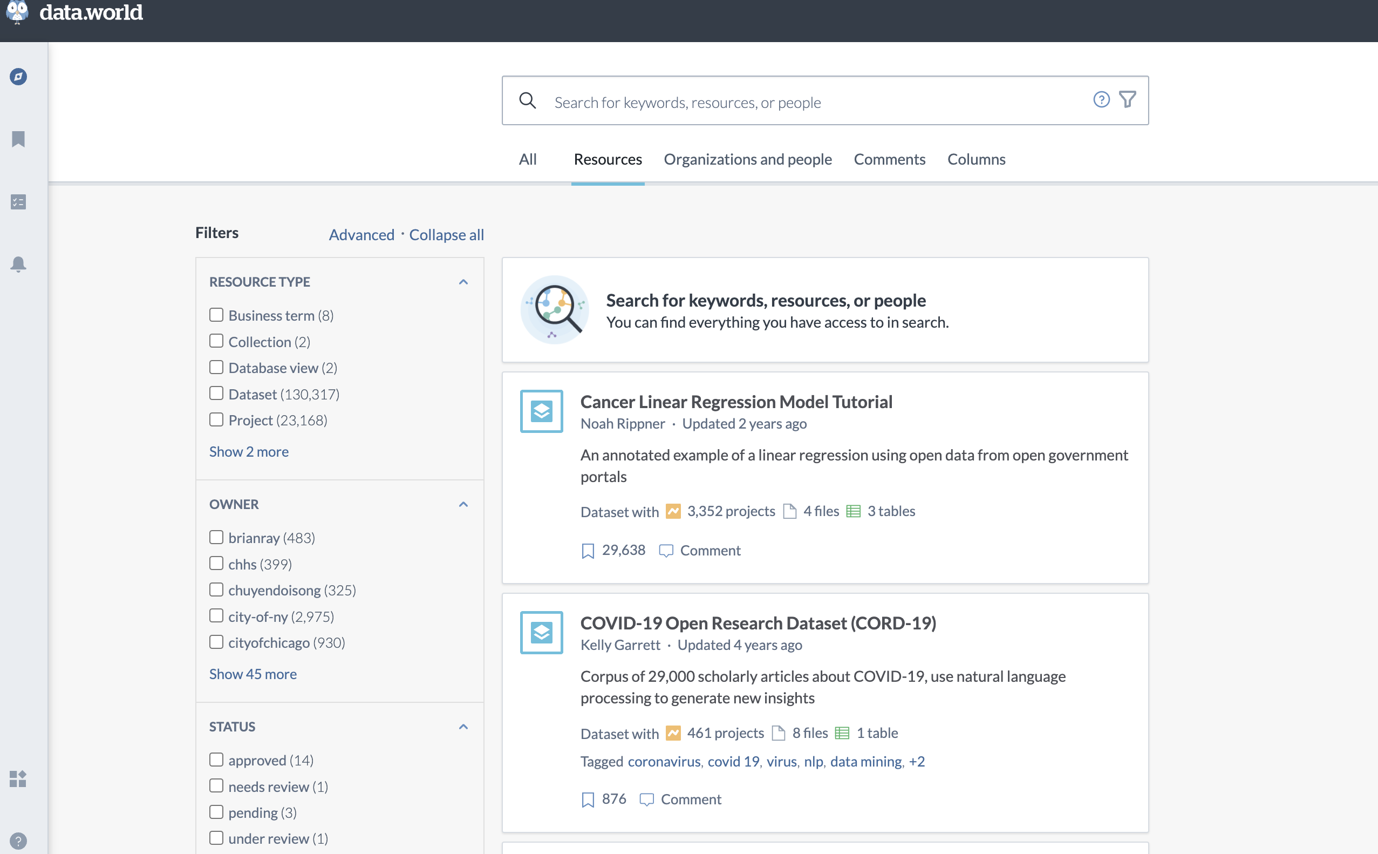Open the tasks checklist sidebar icon
Image resolution: width=1378 pixels, height=854 pixels.
point(18,202)
